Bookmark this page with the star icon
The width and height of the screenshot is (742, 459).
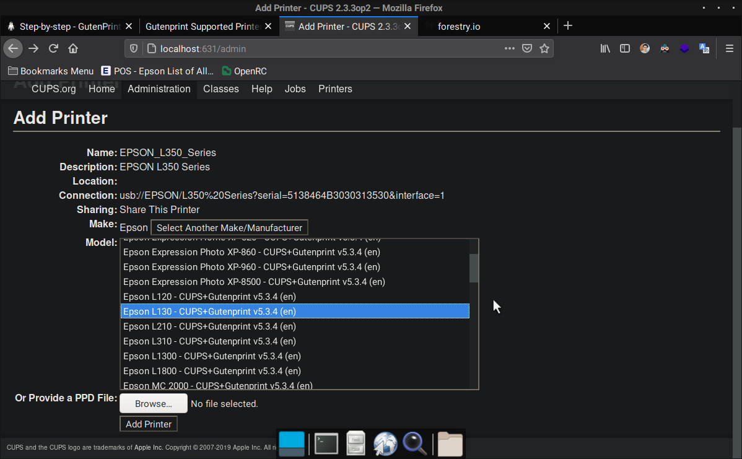(544, 48)
